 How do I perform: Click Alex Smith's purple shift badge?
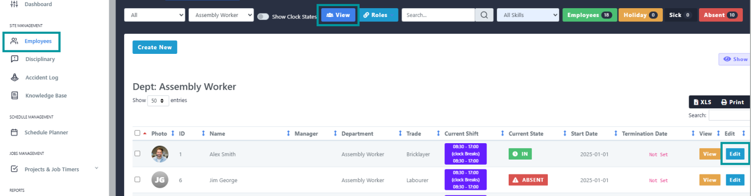pos(466,154)
